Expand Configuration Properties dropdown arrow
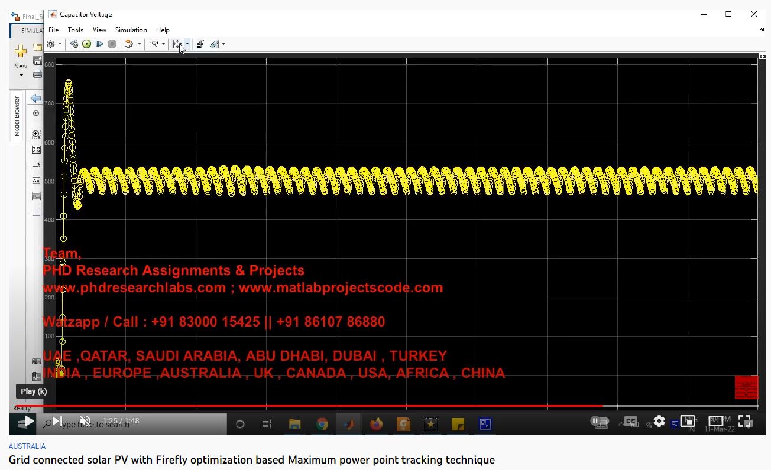 [x=60, y=44]
